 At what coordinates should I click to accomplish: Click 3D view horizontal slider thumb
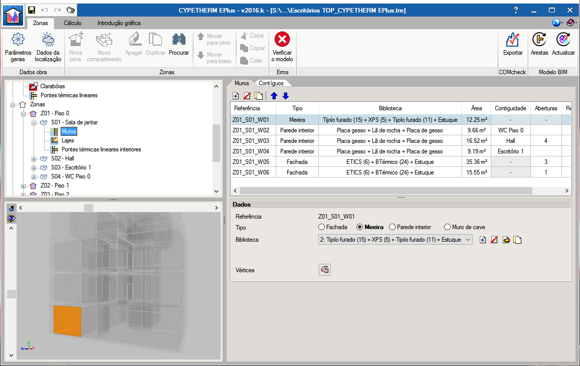[89, 208]
